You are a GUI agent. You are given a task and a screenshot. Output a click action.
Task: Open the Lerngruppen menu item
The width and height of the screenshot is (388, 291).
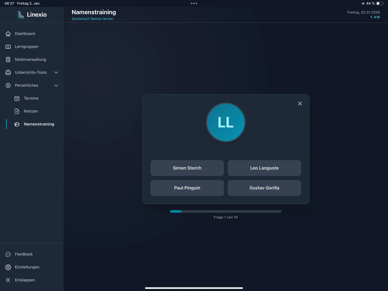[27, 47]
